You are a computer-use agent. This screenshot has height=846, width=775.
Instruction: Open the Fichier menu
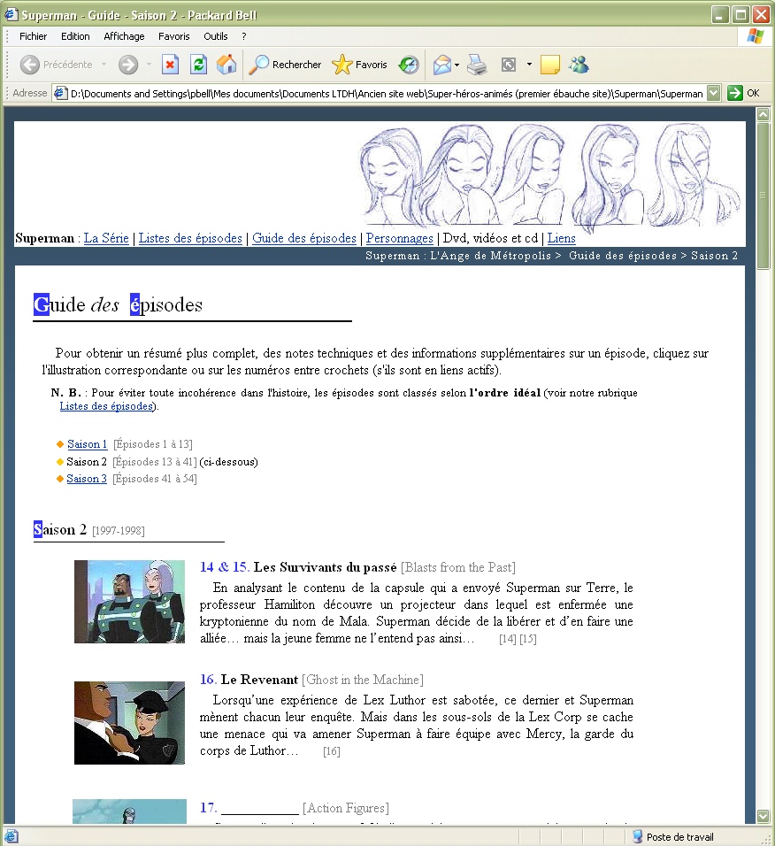[x=33, y=36]
